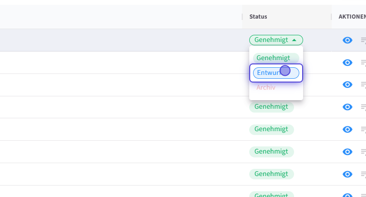366x197 pixels.
Task: Click the list-edit icon in the fourth row
Action: click(363, 107)
